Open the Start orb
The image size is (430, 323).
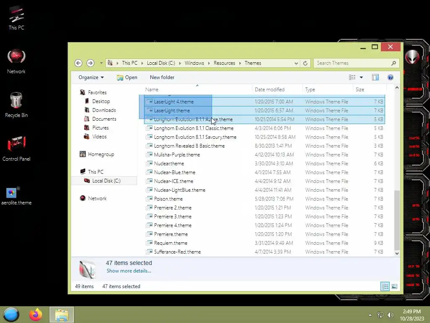11,315
